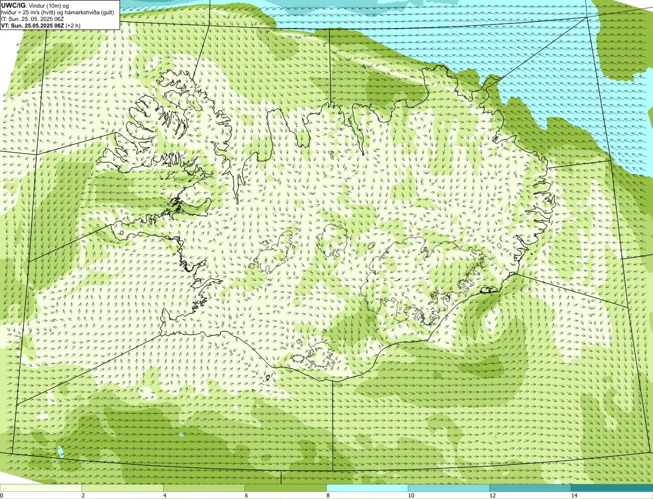Image resolution: width=653 pixels, height=499 pixels.
Task: Click the 'VT: Sun. 25.05.2025 08Z (+2 h)' line
Action: [x=40, y=26]
